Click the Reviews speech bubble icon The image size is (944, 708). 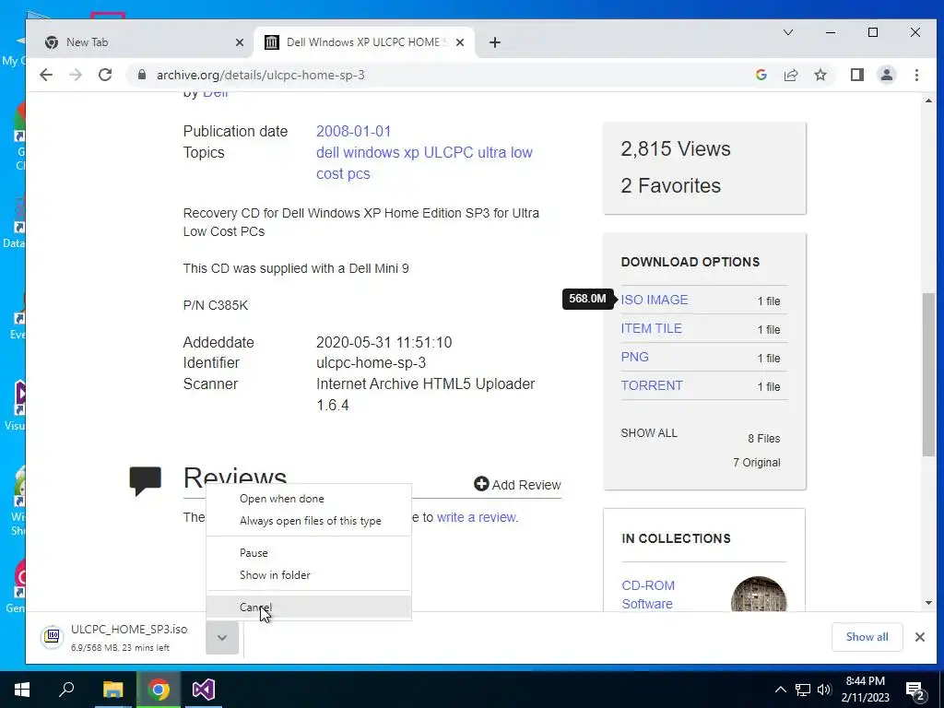click(x=145, y=481)
